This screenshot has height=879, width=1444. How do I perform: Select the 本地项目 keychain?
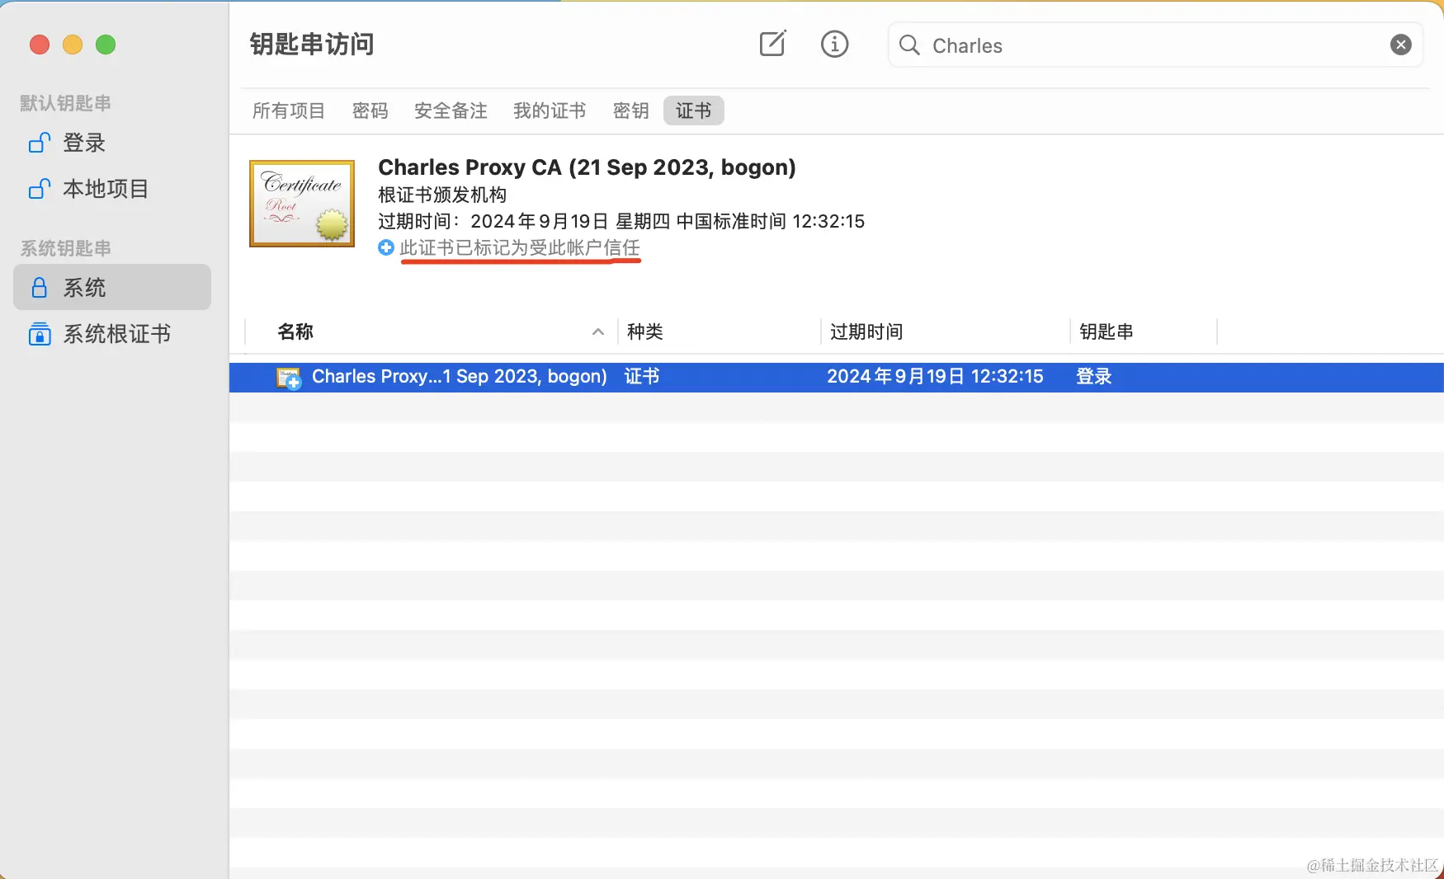[112, 189]
